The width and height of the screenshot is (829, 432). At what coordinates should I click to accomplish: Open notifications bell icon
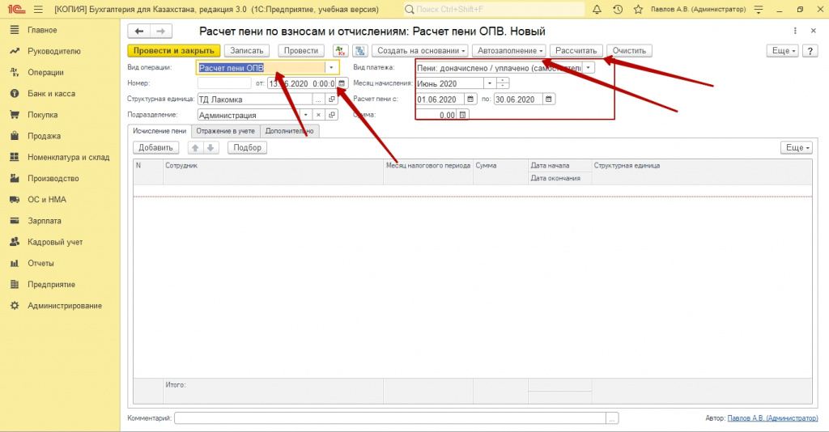click(597, 10)
